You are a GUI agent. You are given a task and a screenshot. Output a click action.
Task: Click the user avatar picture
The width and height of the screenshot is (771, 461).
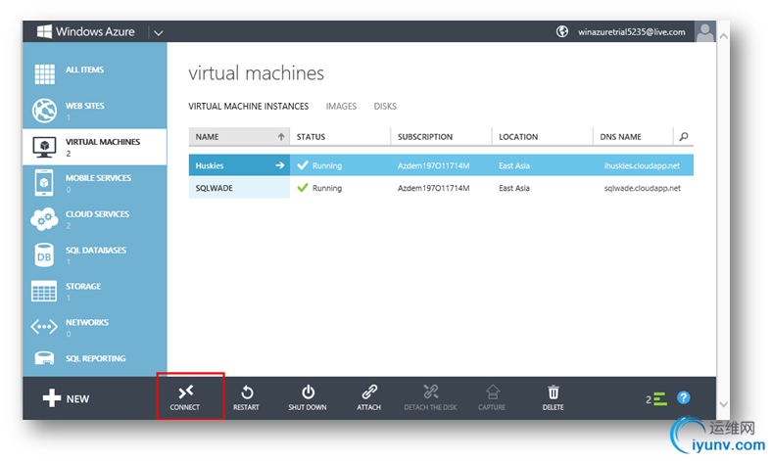click(x=704, y=31)
